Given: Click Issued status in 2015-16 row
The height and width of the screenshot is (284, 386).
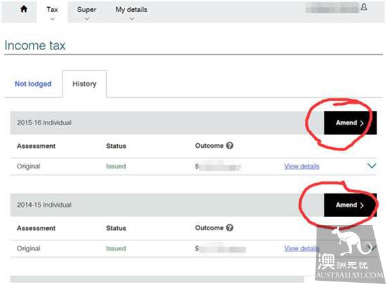Looking at the screenshot, I should [x=116, y=166].
